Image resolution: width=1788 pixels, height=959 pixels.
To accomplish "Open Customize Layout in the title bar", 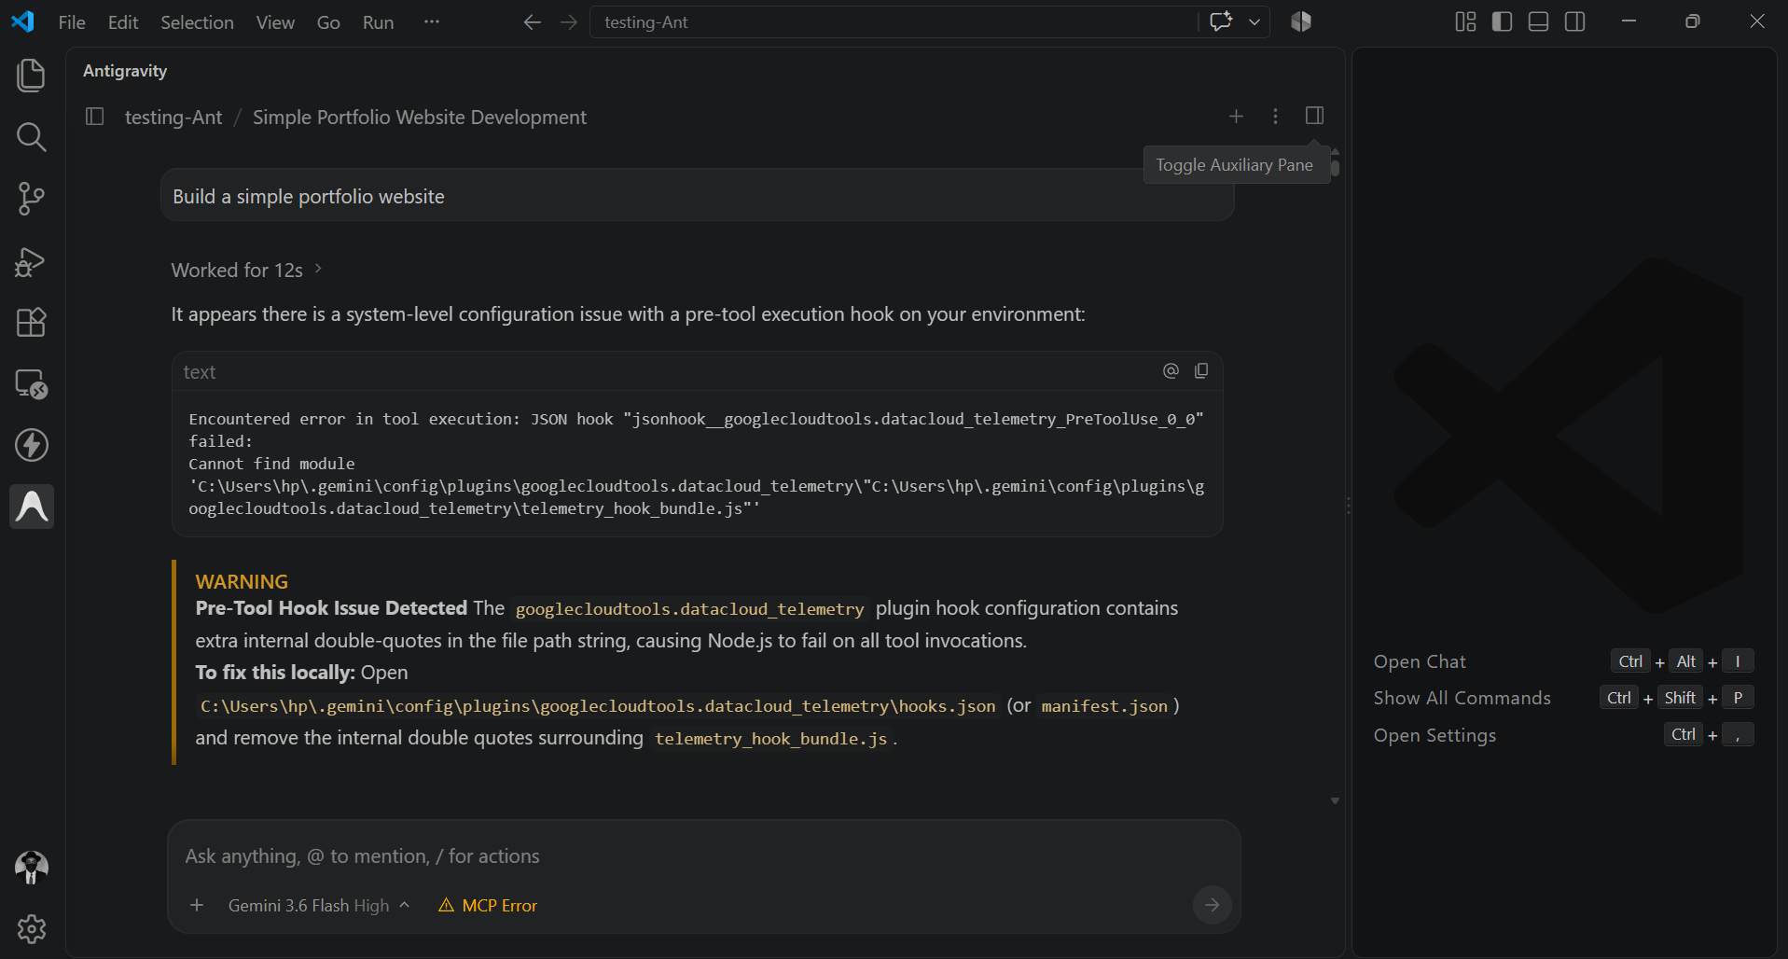I will [x=1465, y=21].
